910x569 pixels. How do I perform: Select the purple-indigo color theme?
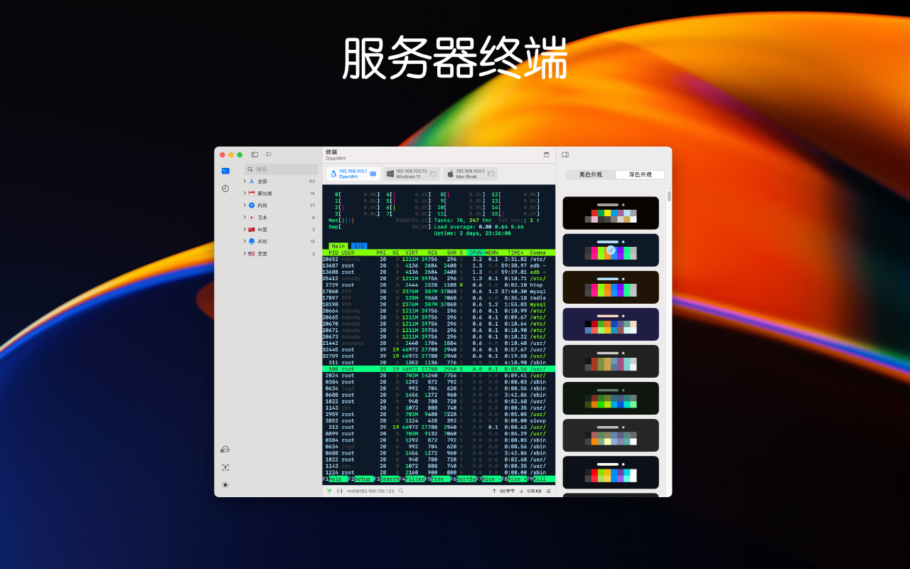611,324
